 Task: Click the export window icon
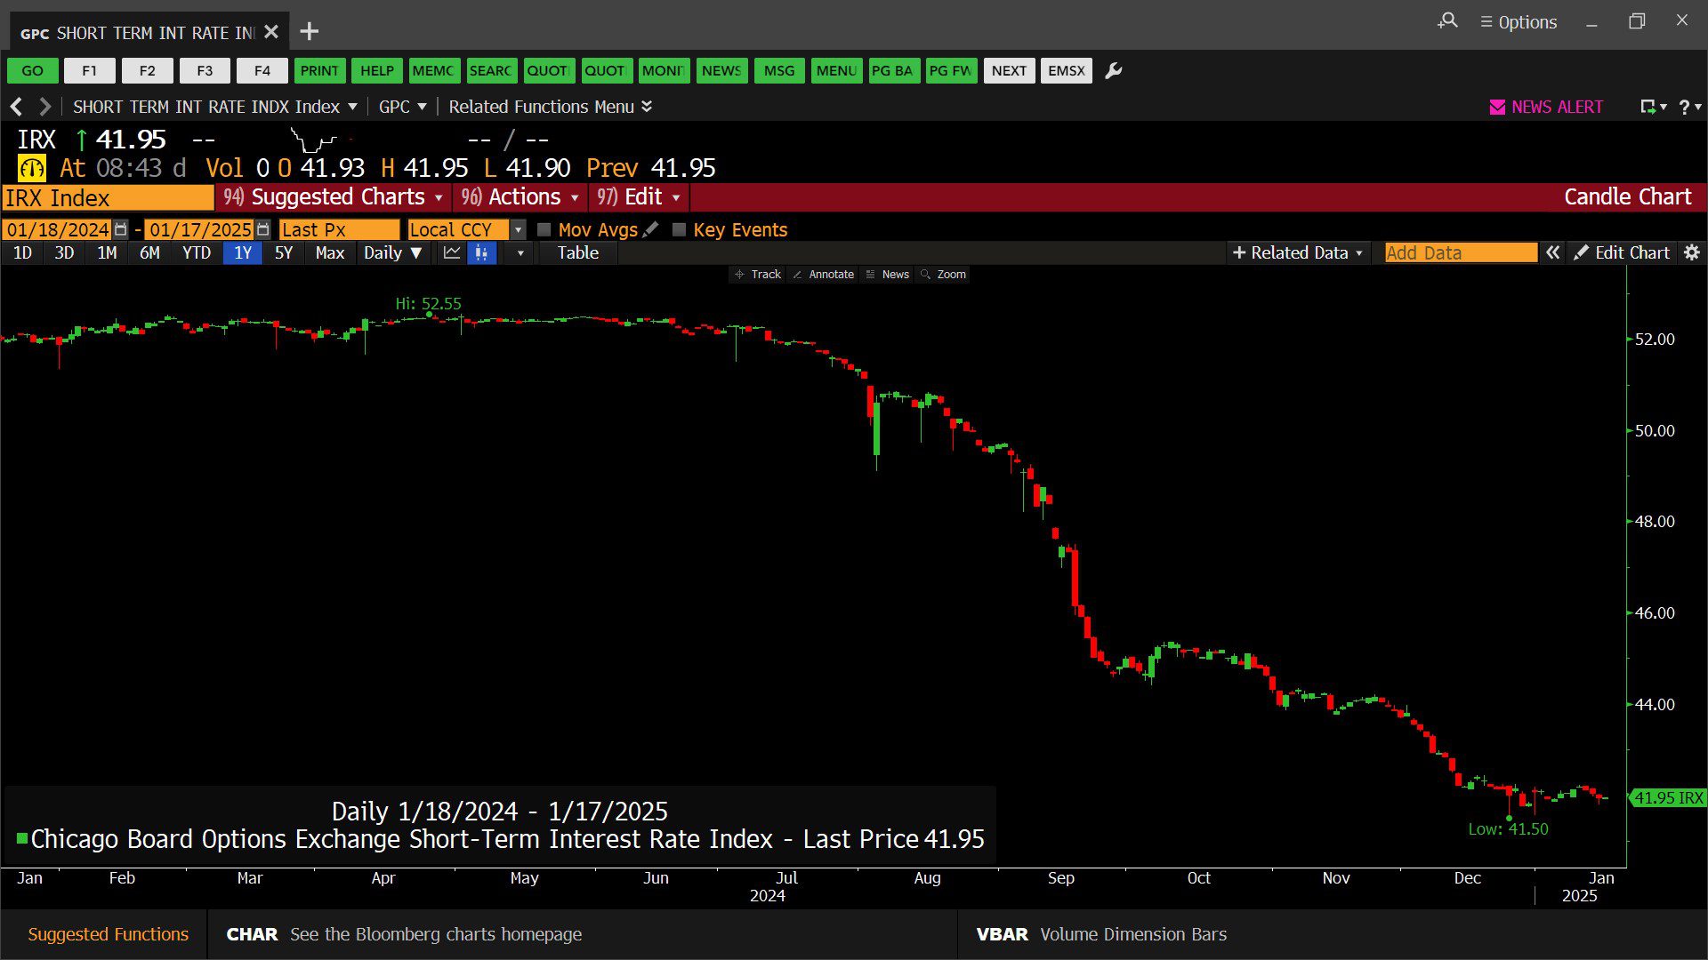[x=1648, y=107]
